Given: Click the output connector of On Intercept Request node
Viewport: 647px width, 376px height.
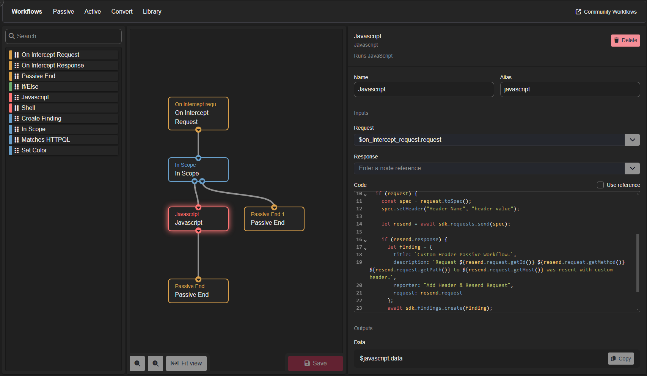Looking at the screenshot, I should coord(198,130).
